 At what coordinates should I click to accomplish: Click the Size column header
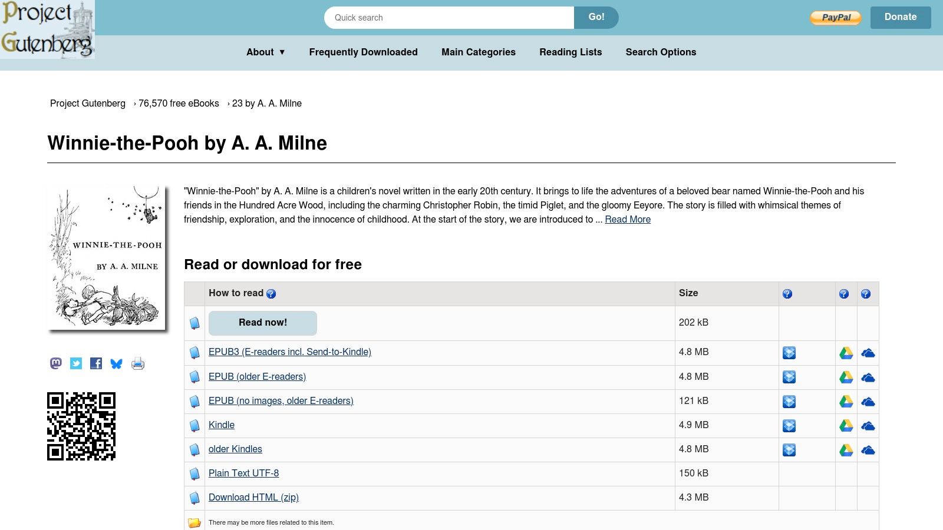click(x=727, y=293)
